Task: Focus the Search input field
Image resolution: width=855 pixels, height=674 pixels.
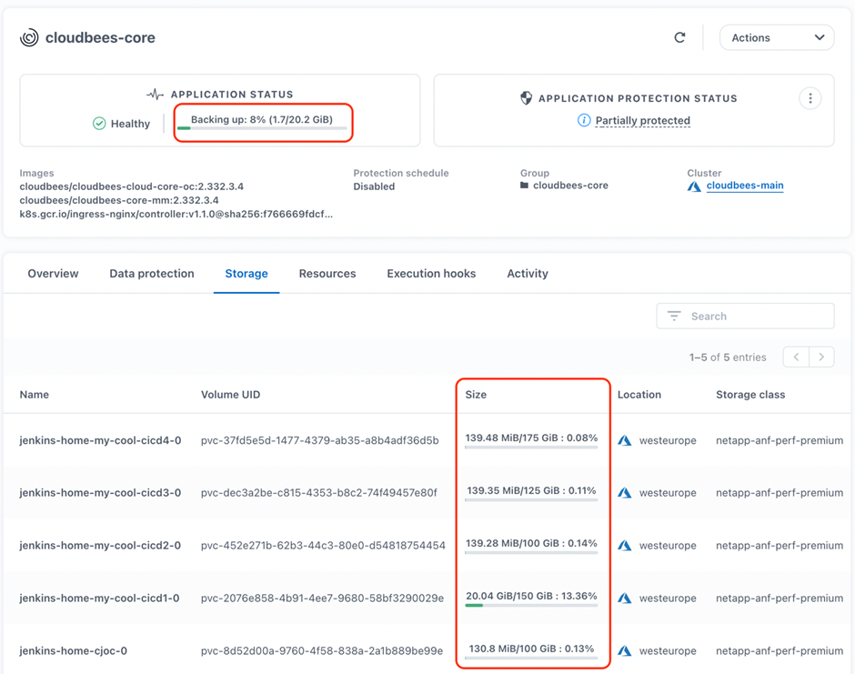Action: point(746,316)
